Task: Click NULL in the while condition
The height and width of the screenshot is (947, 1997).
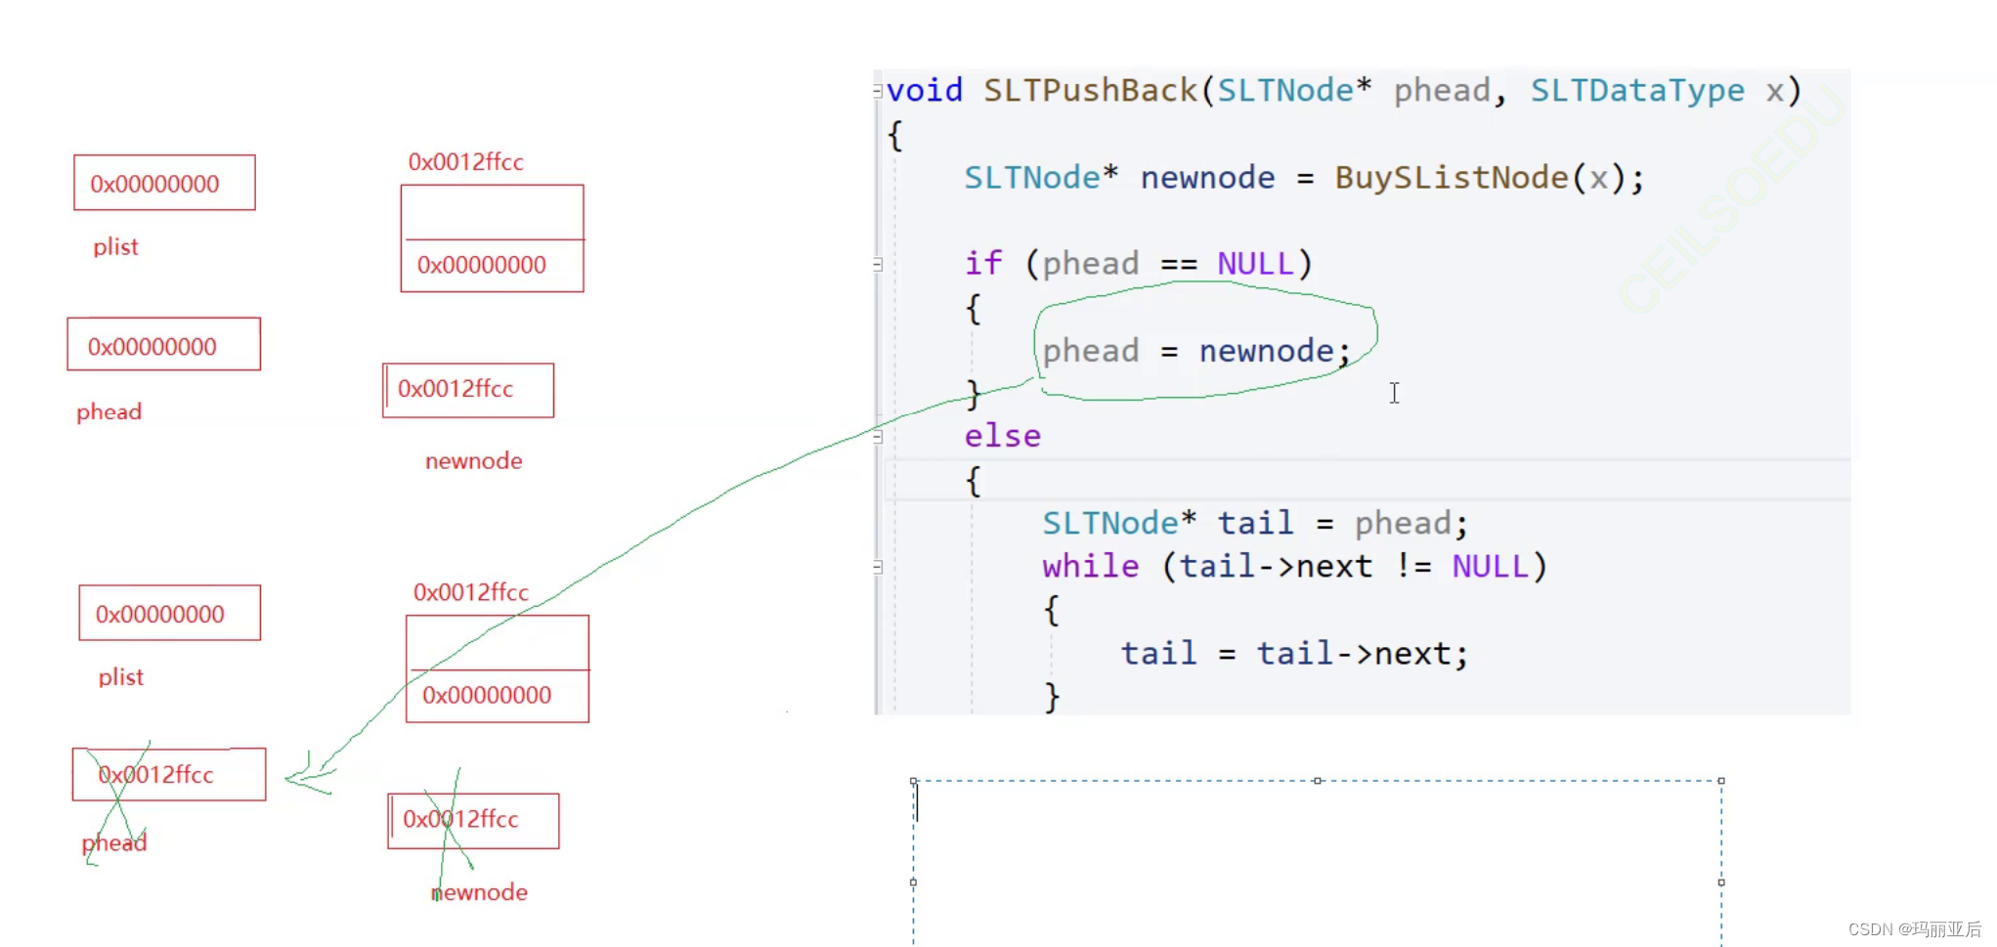Action: [x=1490, y=567]
